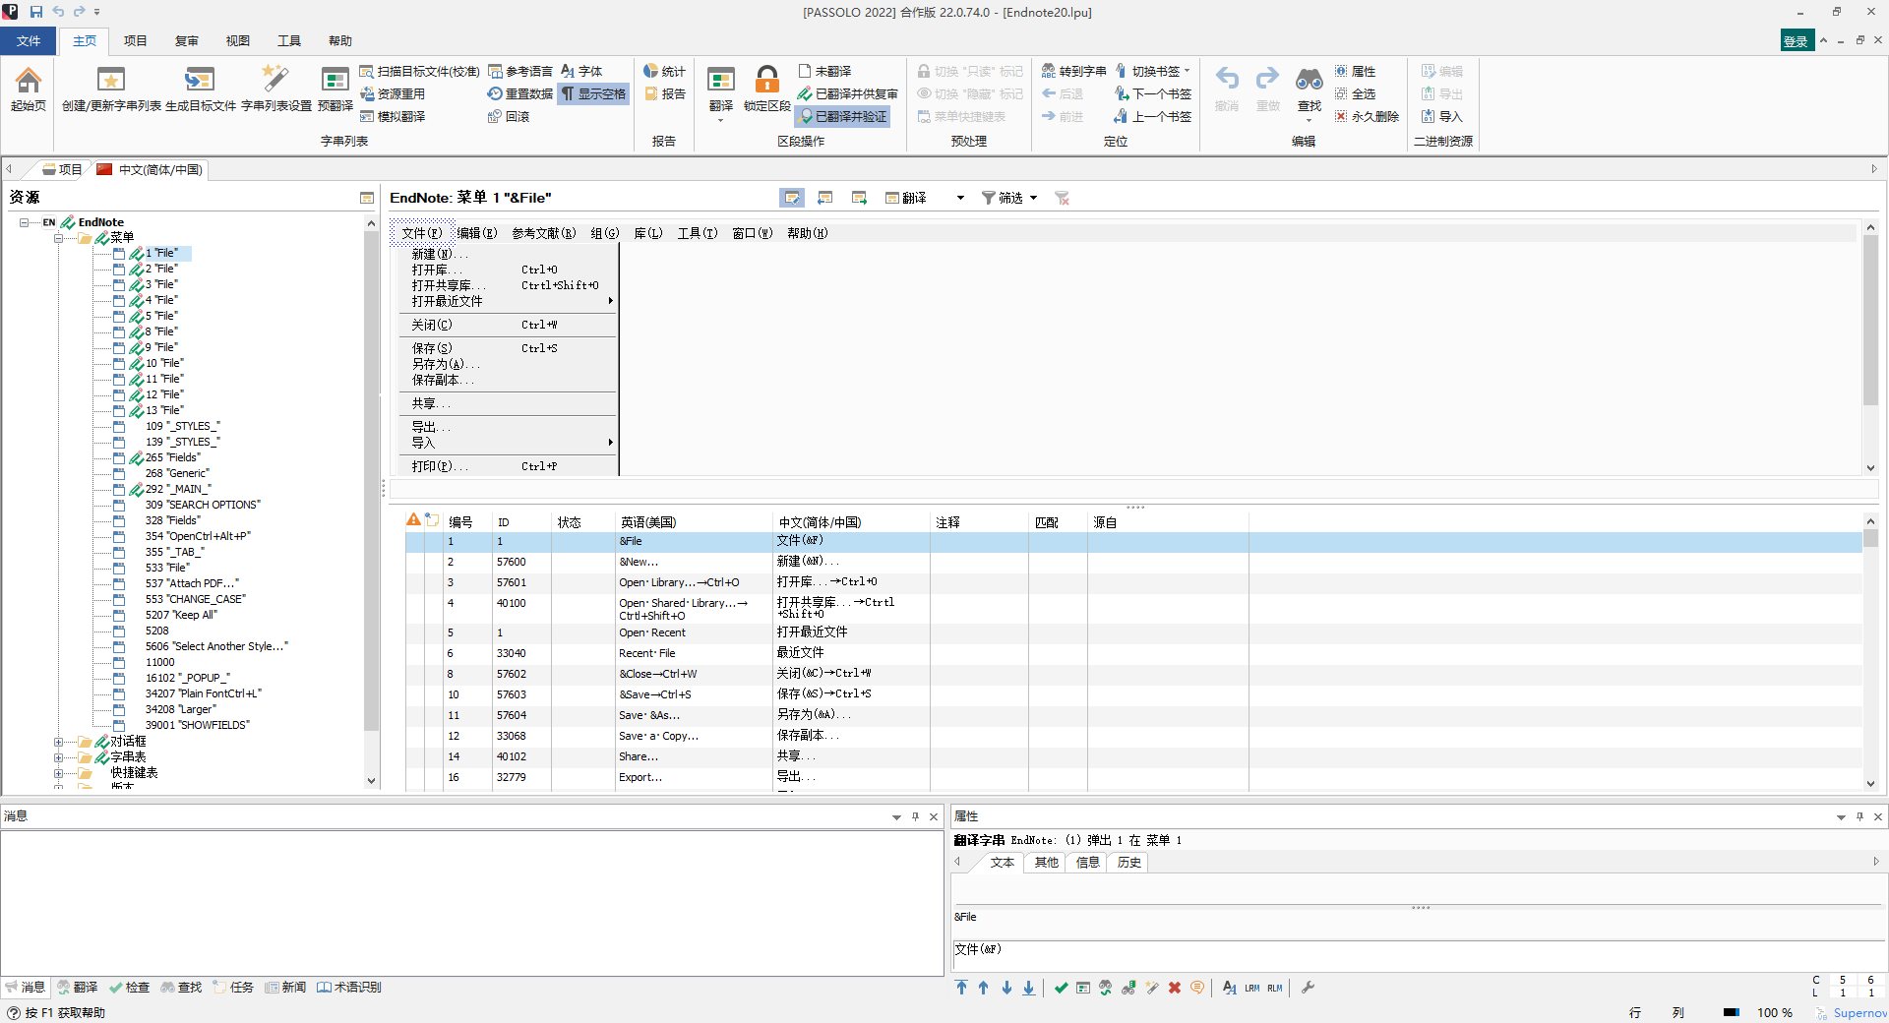This screenshot has width=1889, height=1023.
Task: Toggle 锁定区段 lock segment
Action: pos(767,89)
